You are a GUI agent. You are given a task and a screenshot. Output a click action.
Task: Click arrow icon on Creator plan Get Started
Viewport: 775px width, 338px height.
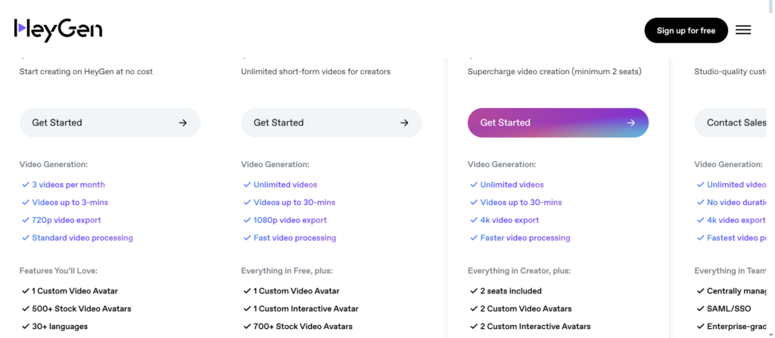404,122
